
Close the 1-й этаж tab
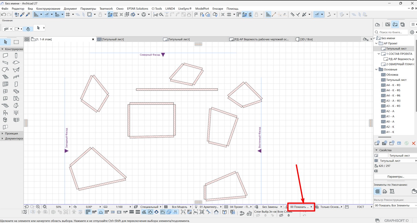[x=93, y=39]
